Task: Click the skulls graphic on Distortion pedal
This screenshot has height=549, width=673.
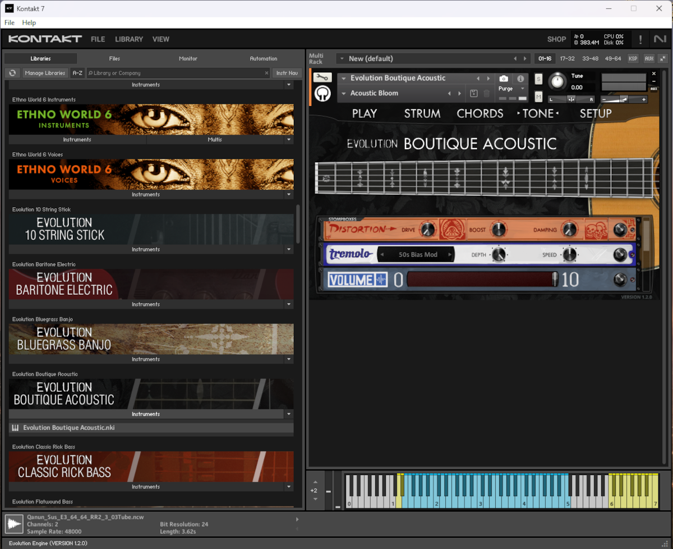Action: click(596, 230)
